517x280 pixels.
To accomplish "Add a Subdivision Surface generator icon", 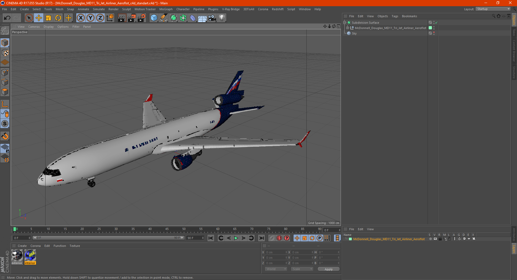I will [x=173, y=18].
